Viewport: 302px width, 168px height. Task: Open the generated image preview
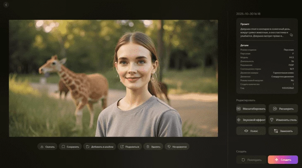(x=113, y=78)
